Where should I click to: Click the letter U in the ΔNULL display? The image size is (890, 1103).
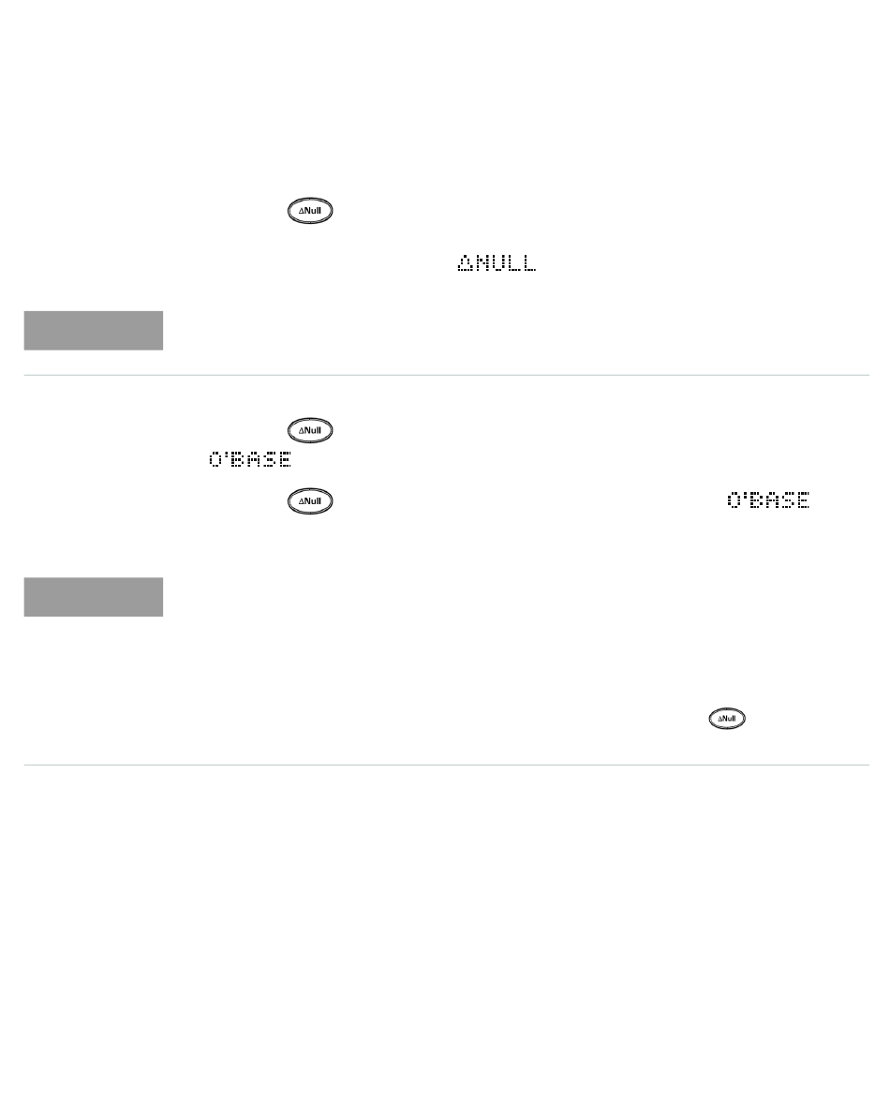click(497, 263)
